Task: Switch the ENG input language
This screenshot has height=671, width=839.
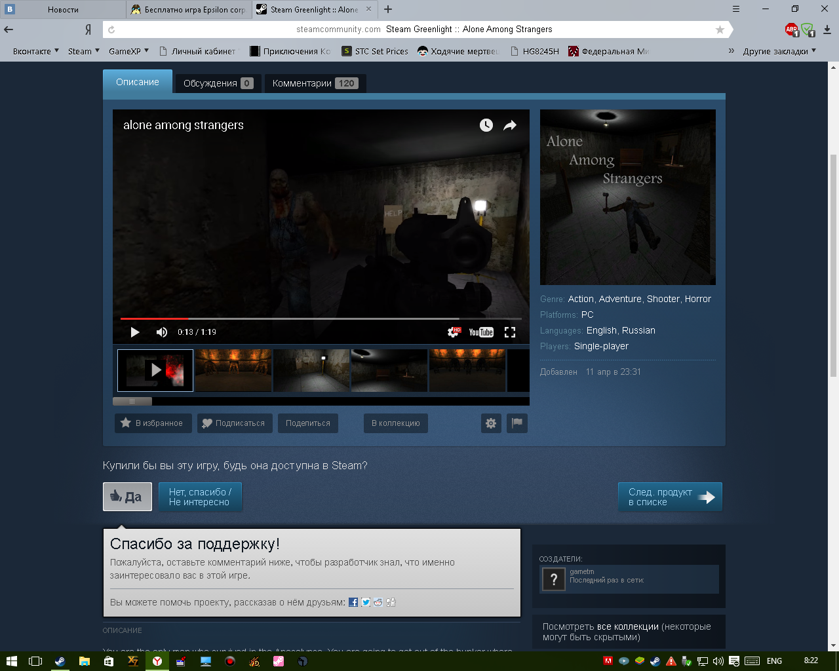Action: click(774, 661)
